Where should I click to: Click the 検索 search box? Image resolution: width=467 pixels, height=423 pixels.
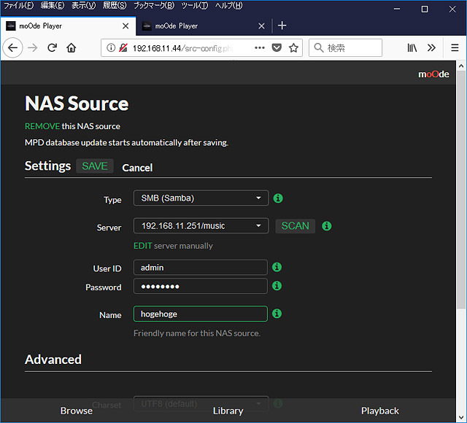(345, 47)
